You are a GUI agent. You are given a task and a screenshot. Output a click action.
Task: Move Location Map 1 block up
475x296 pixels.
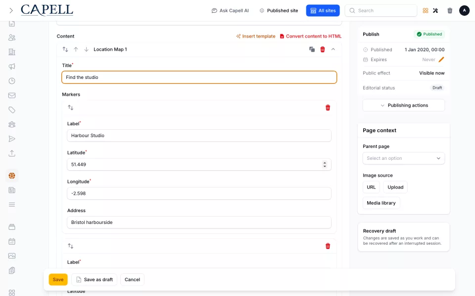[x=76, y=49]
